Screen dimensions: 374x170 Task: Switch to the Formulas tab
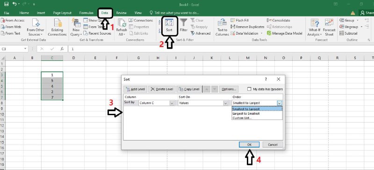click(x=86, y=13)
